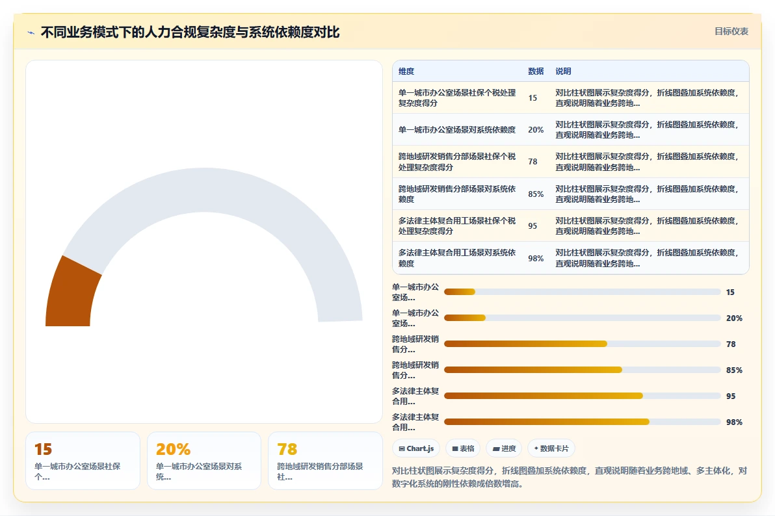Click the 98% value in the table's 数据 column
Viewport: 775px width, 516px height.
(536, 258)
